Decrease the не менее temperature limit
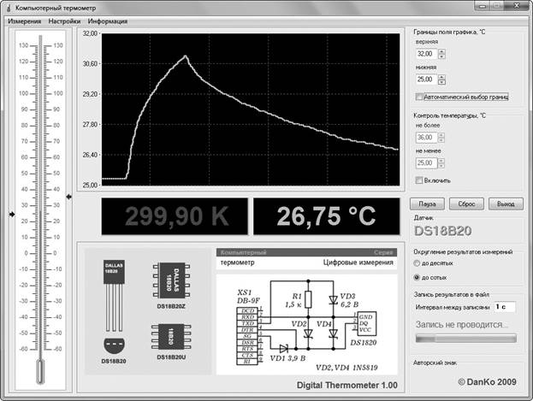Image resolution: width=533 pixels, height=401 pixels. tap(441, 166)
